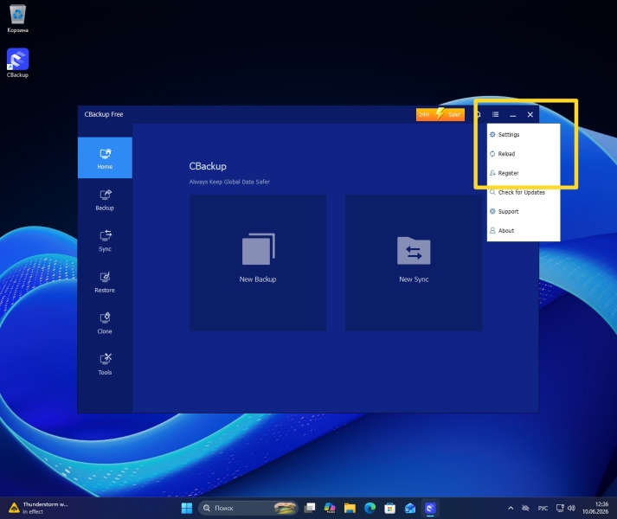Open the Recycle Bin desktop icon
The height and width of the screenshot is (519, 617).
click(x=17, y=18)
